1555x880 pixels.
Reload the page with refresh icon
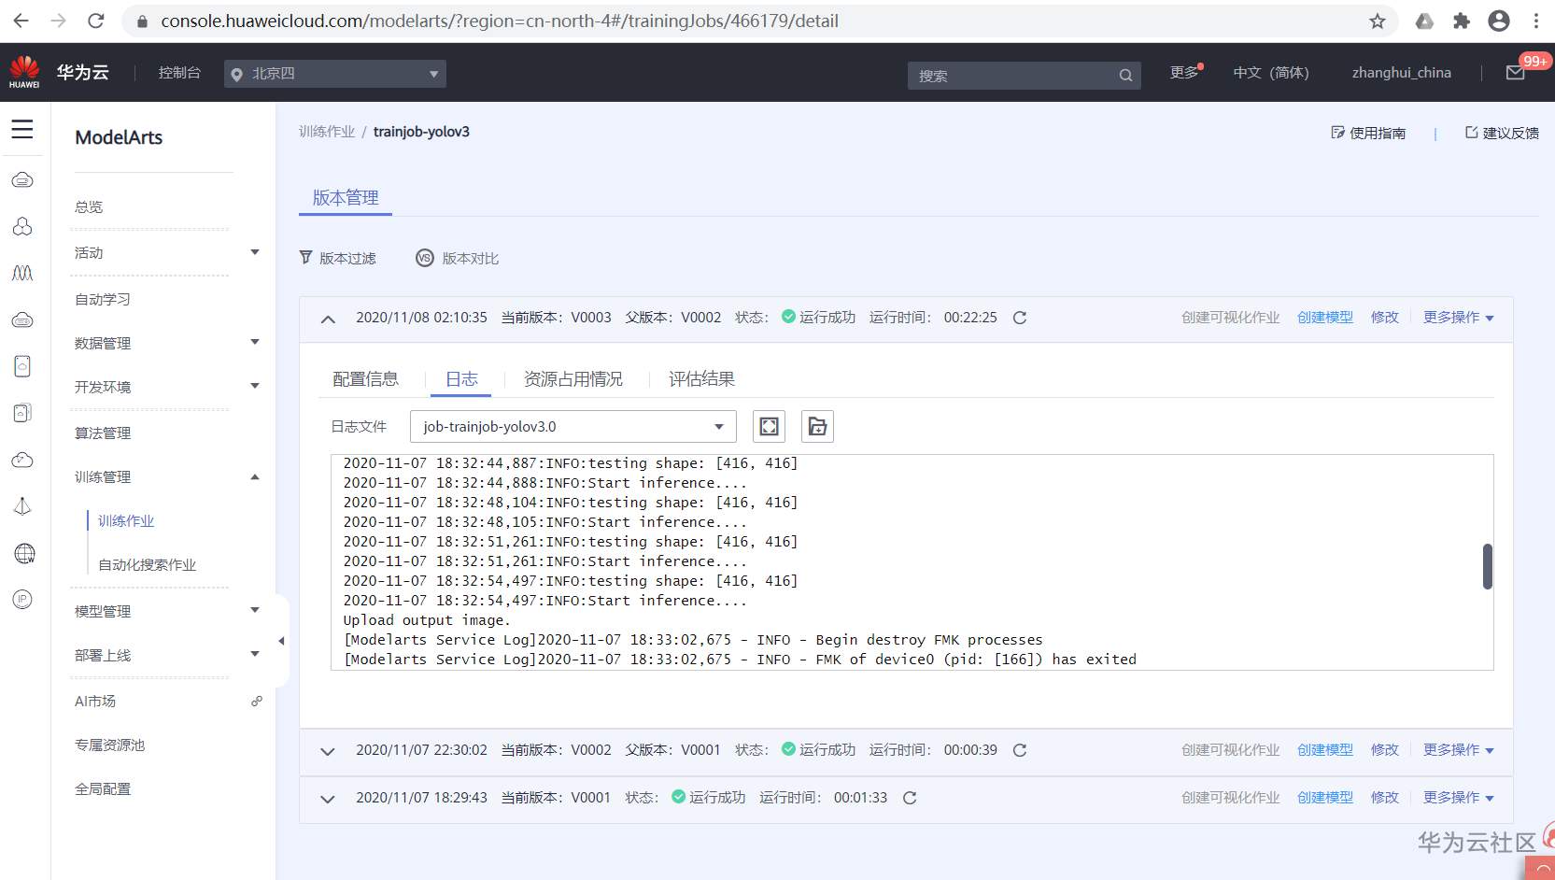(x=95, y=21)
